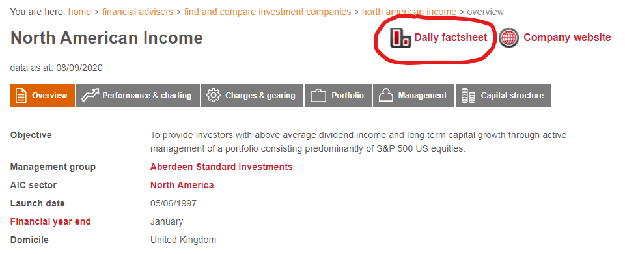Open the financial advisers breadcrumb link
Screen dimensions: 625x254
(137, 12)
